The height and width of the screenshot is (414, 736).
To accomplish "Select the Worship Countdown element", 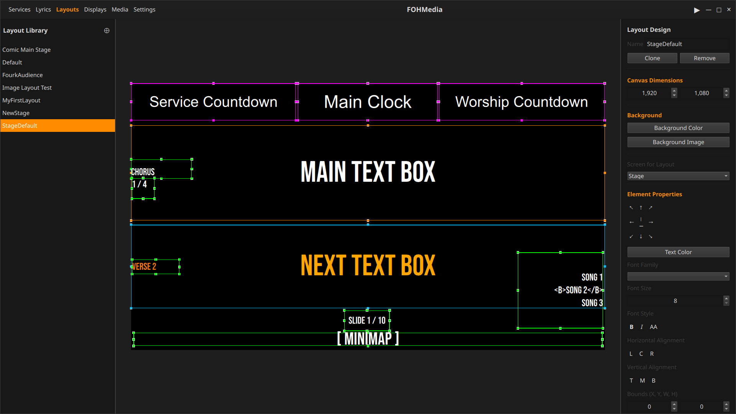I will pos(521,102).
